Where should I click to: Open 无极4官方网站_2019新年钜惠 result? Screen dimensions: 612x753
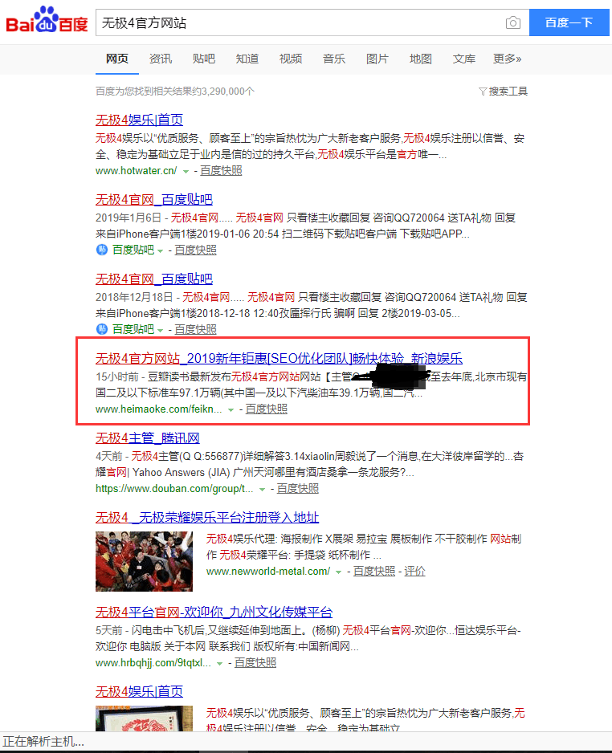pyautogui.click(x=279, y=358)
